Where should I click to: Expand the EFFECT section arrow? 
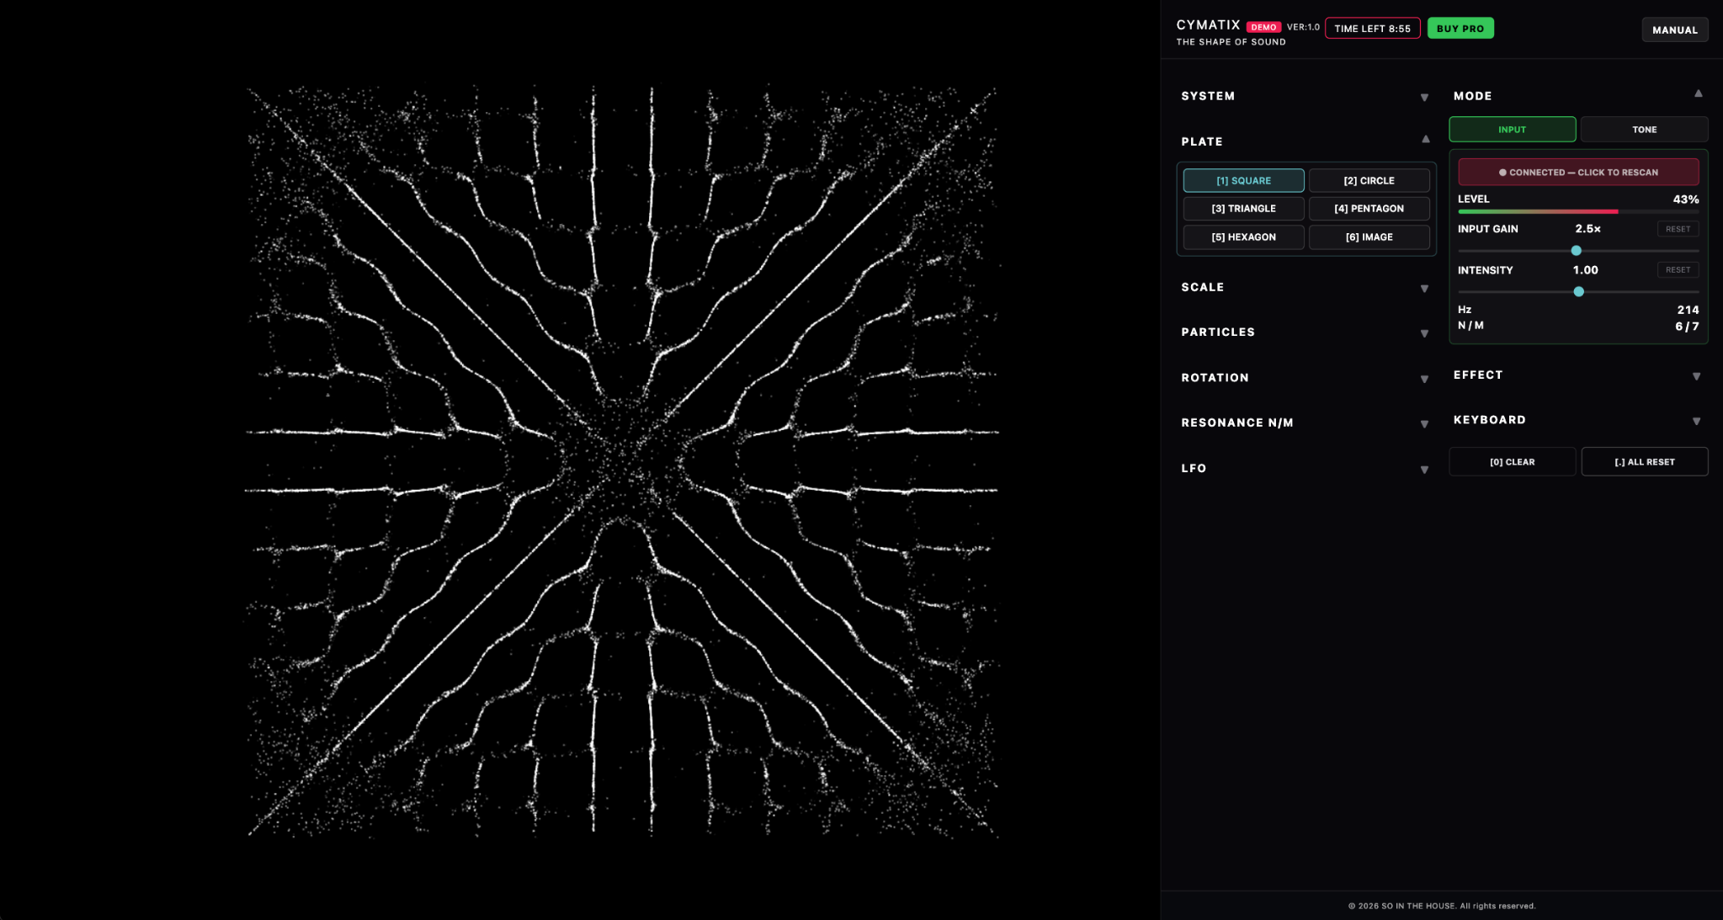pos(1696,376)
